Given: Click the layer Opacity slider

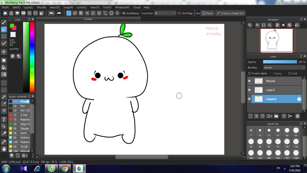Looking at the screenshot, I should click(280, 62).
